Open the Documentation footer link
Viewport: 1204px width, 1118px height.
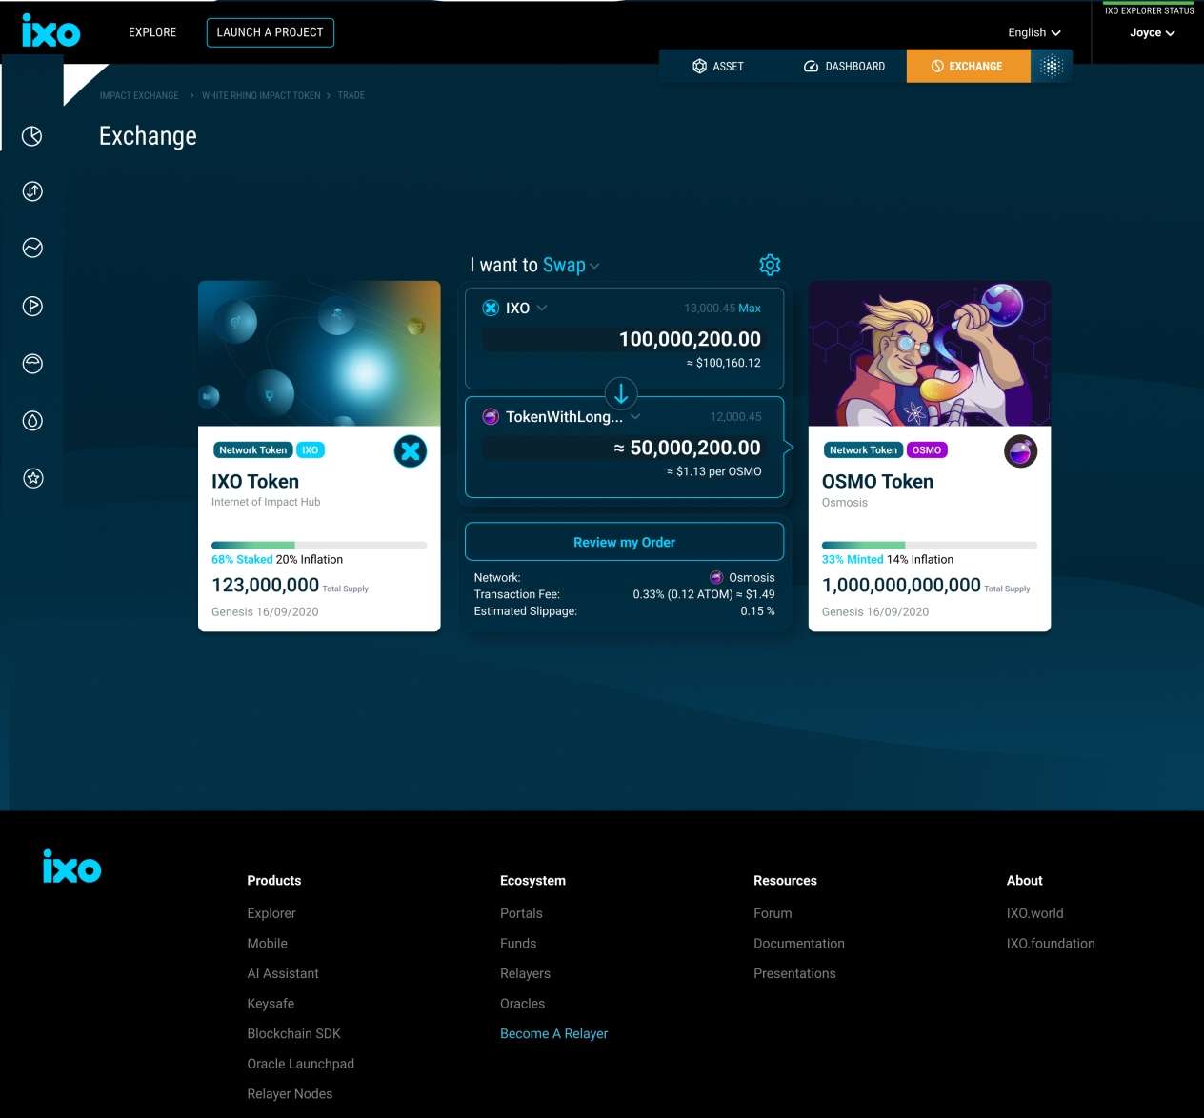pyautogui.click(x=799, y=943)
